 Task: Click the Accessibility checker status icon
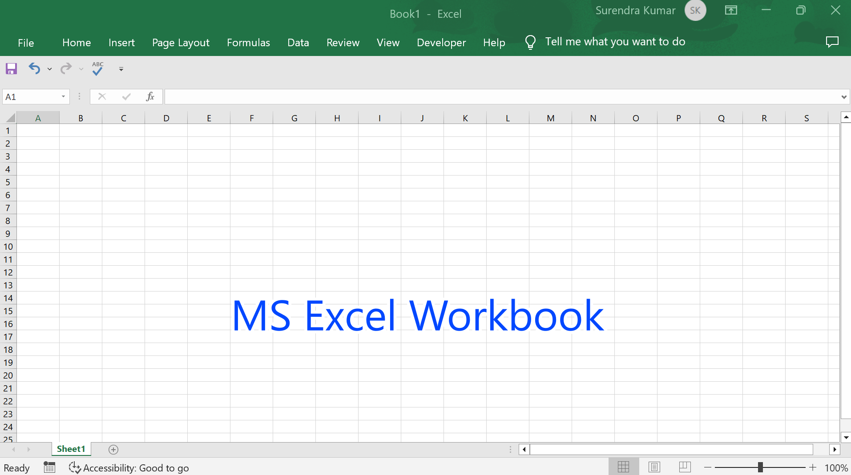pos(74,467)
